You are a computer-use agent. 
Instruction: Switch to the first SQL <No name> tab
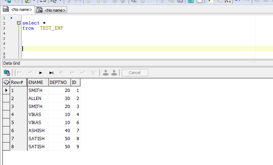pyautogui.click(x=18, y=9)
